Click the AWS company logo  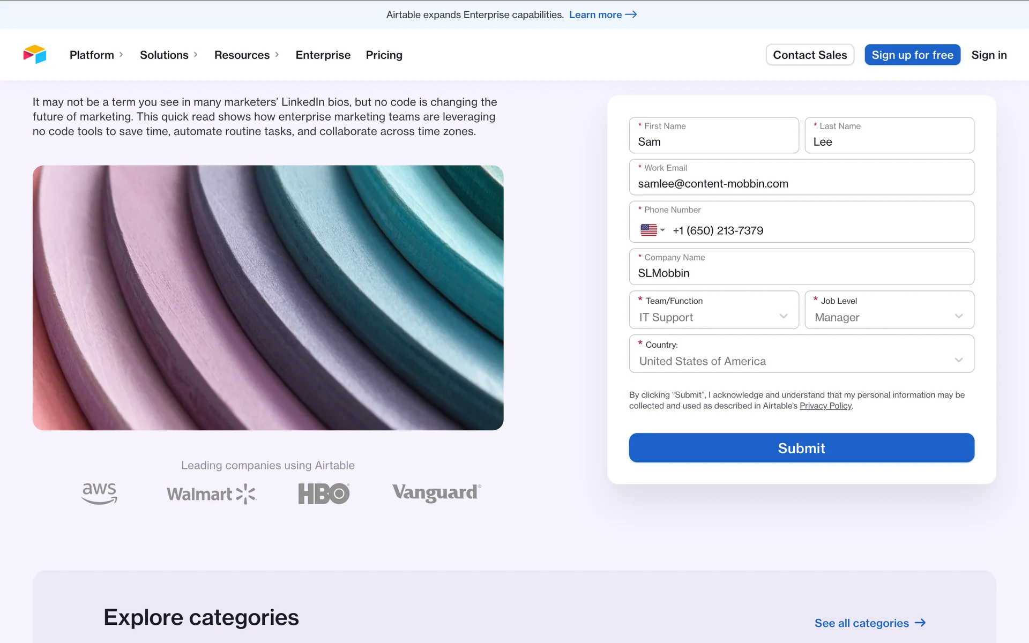click(x=100, y=493)
